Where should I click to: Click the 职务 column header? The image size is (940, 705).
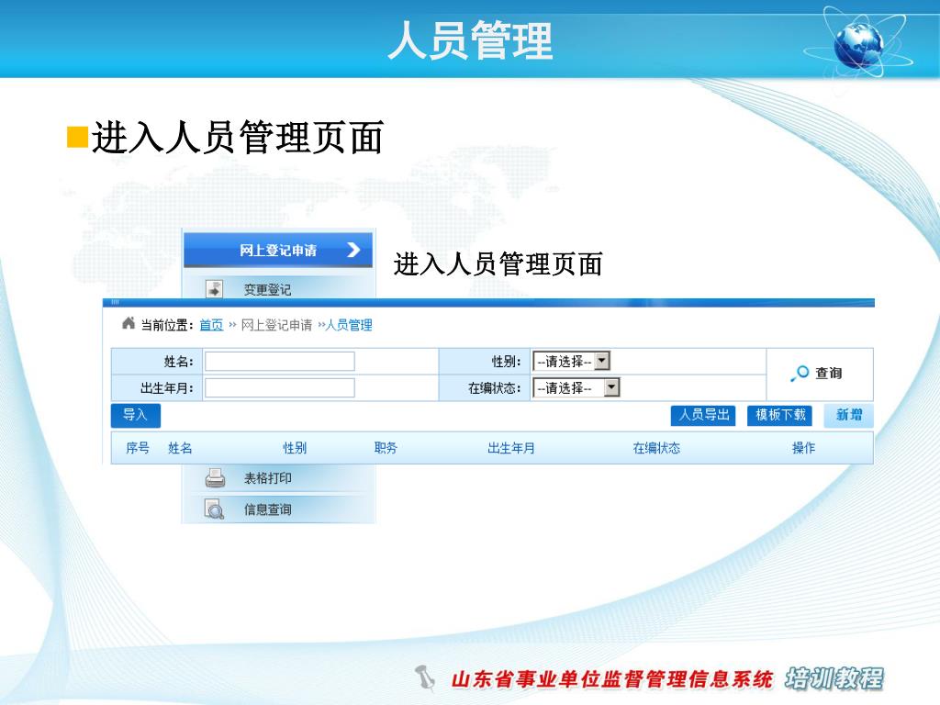pos(386,448)
